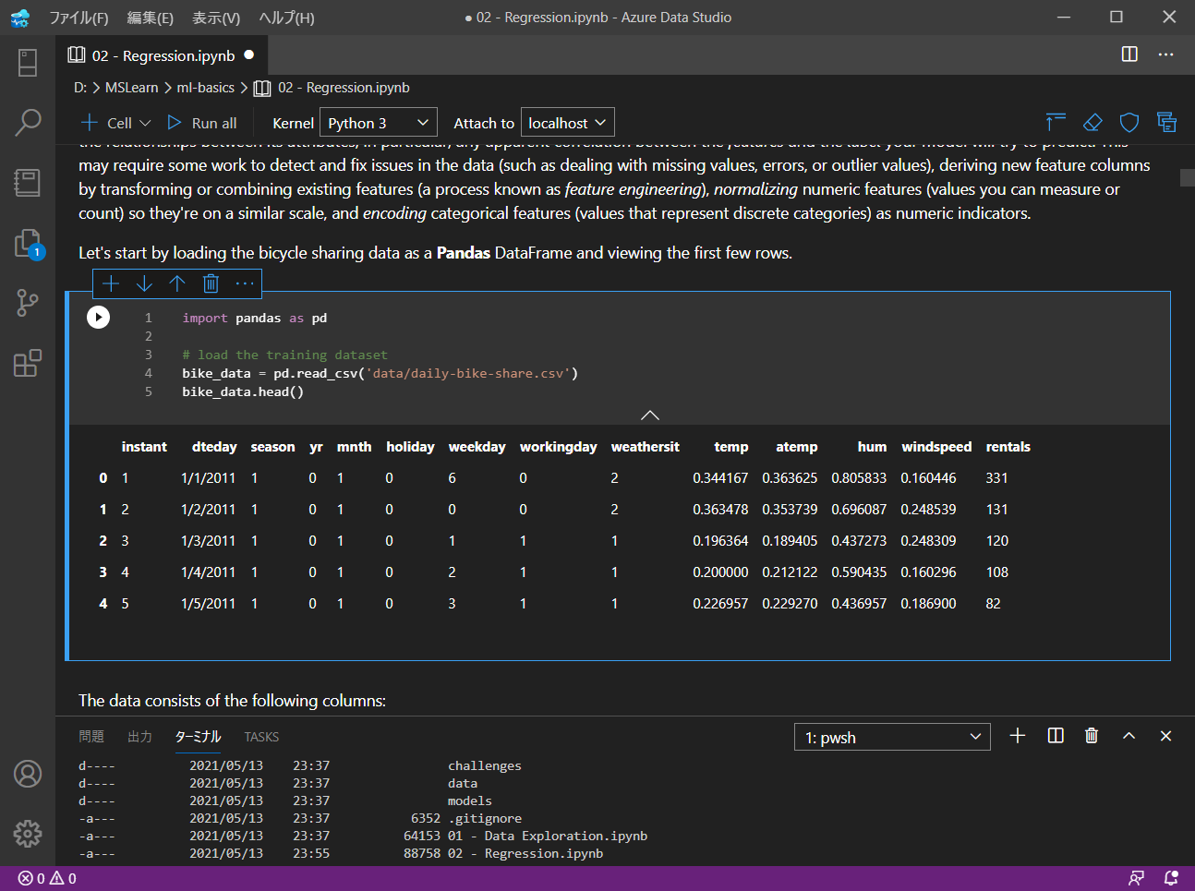
Task: Move the cell down with arrow icon
Action: click(144, 283)
